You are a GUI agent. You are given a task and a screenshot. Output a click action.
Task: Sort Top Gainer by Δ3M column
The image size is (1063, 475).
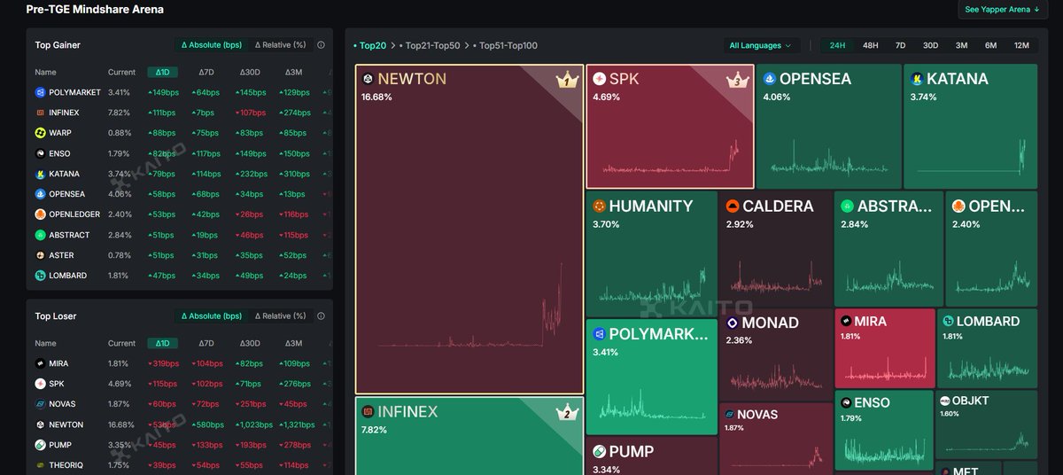tap(293, 72)
